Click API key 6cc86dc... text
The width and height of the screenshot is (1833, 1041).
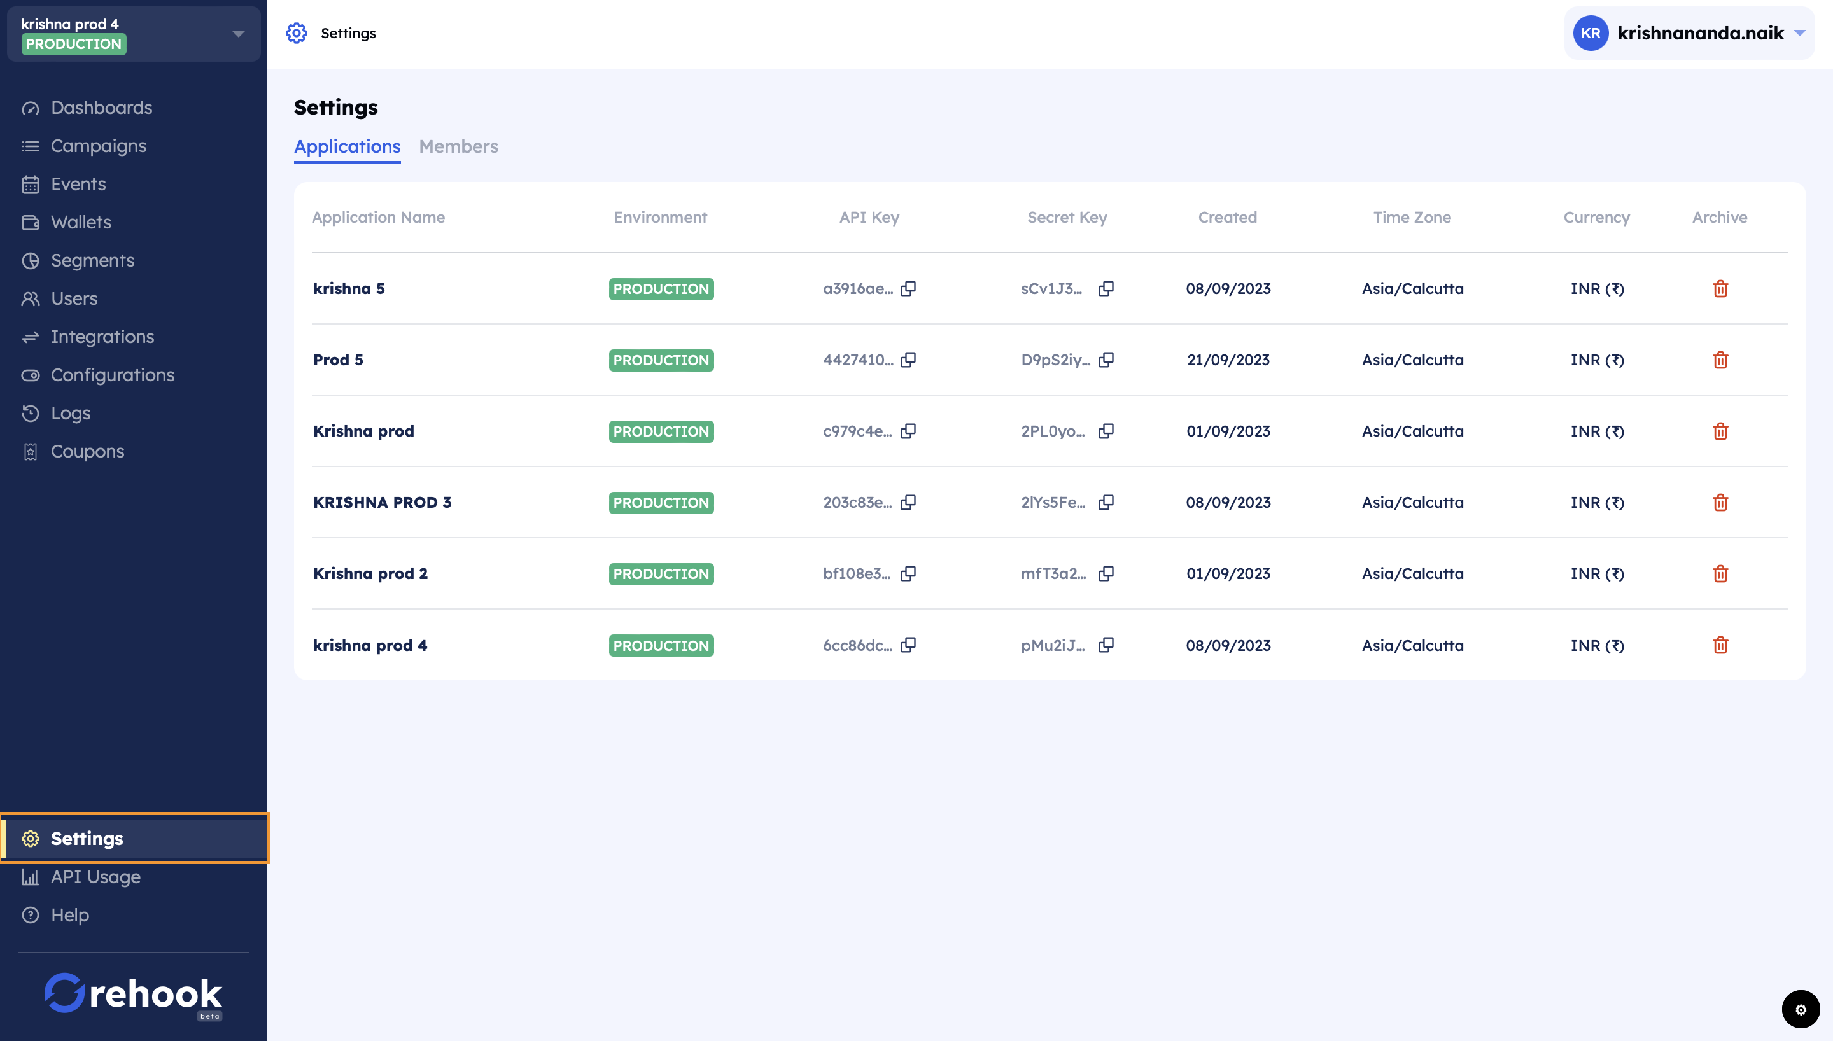(x=857, y=645)
